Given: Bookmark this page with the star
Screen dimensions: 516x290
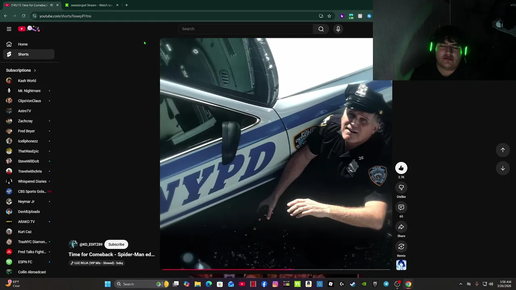Looking at the screenshot, I should point(329,16).
